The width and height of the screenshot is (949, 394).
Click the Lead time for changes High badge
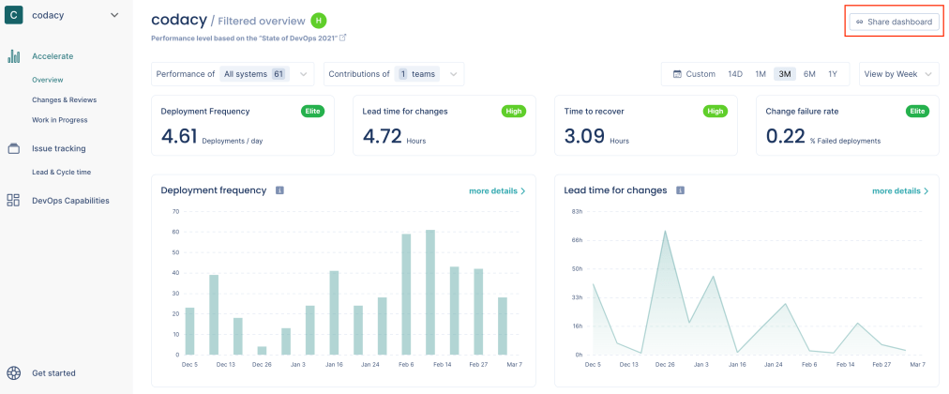514,112
